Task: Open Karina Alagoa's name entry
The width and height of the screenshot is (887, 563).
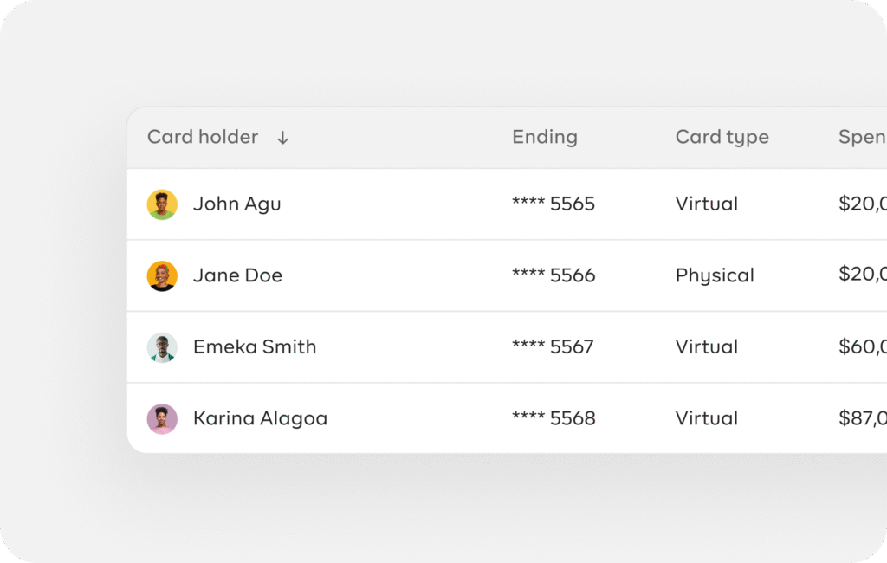Action: [x=260, y=418]
